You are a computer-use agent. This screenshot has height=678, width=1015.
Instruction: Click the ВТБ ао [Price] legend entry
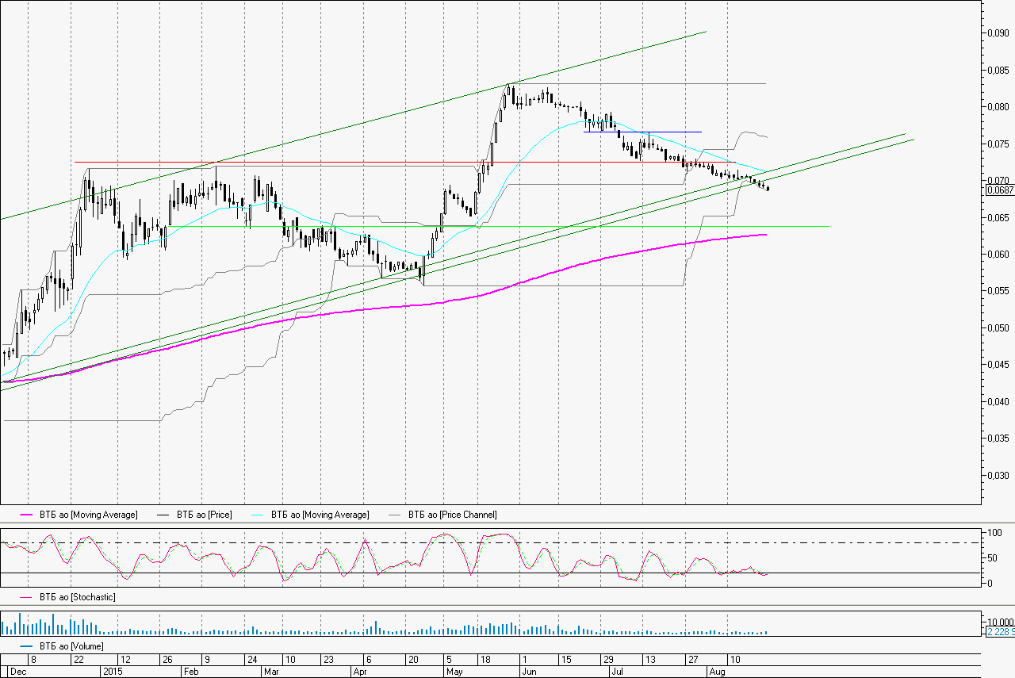(204, 515)
